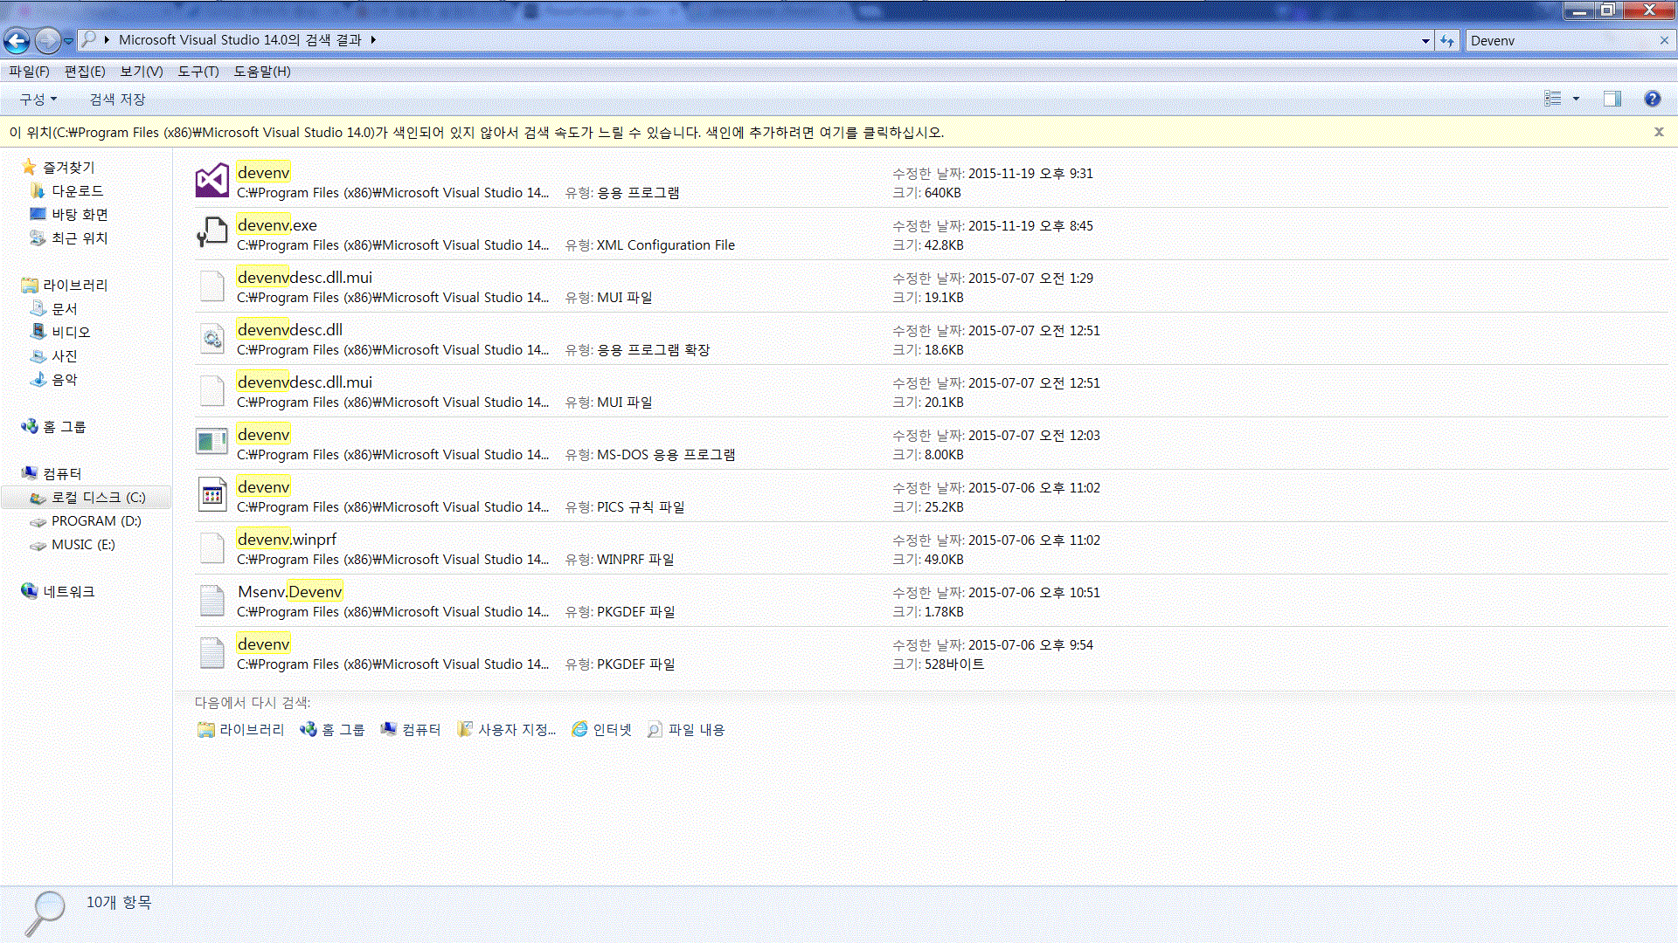Image resolution: width=1678 pixels, height=943 pixels.
Task: Toggle the preview pane button
Action: tap(1612, 99)
